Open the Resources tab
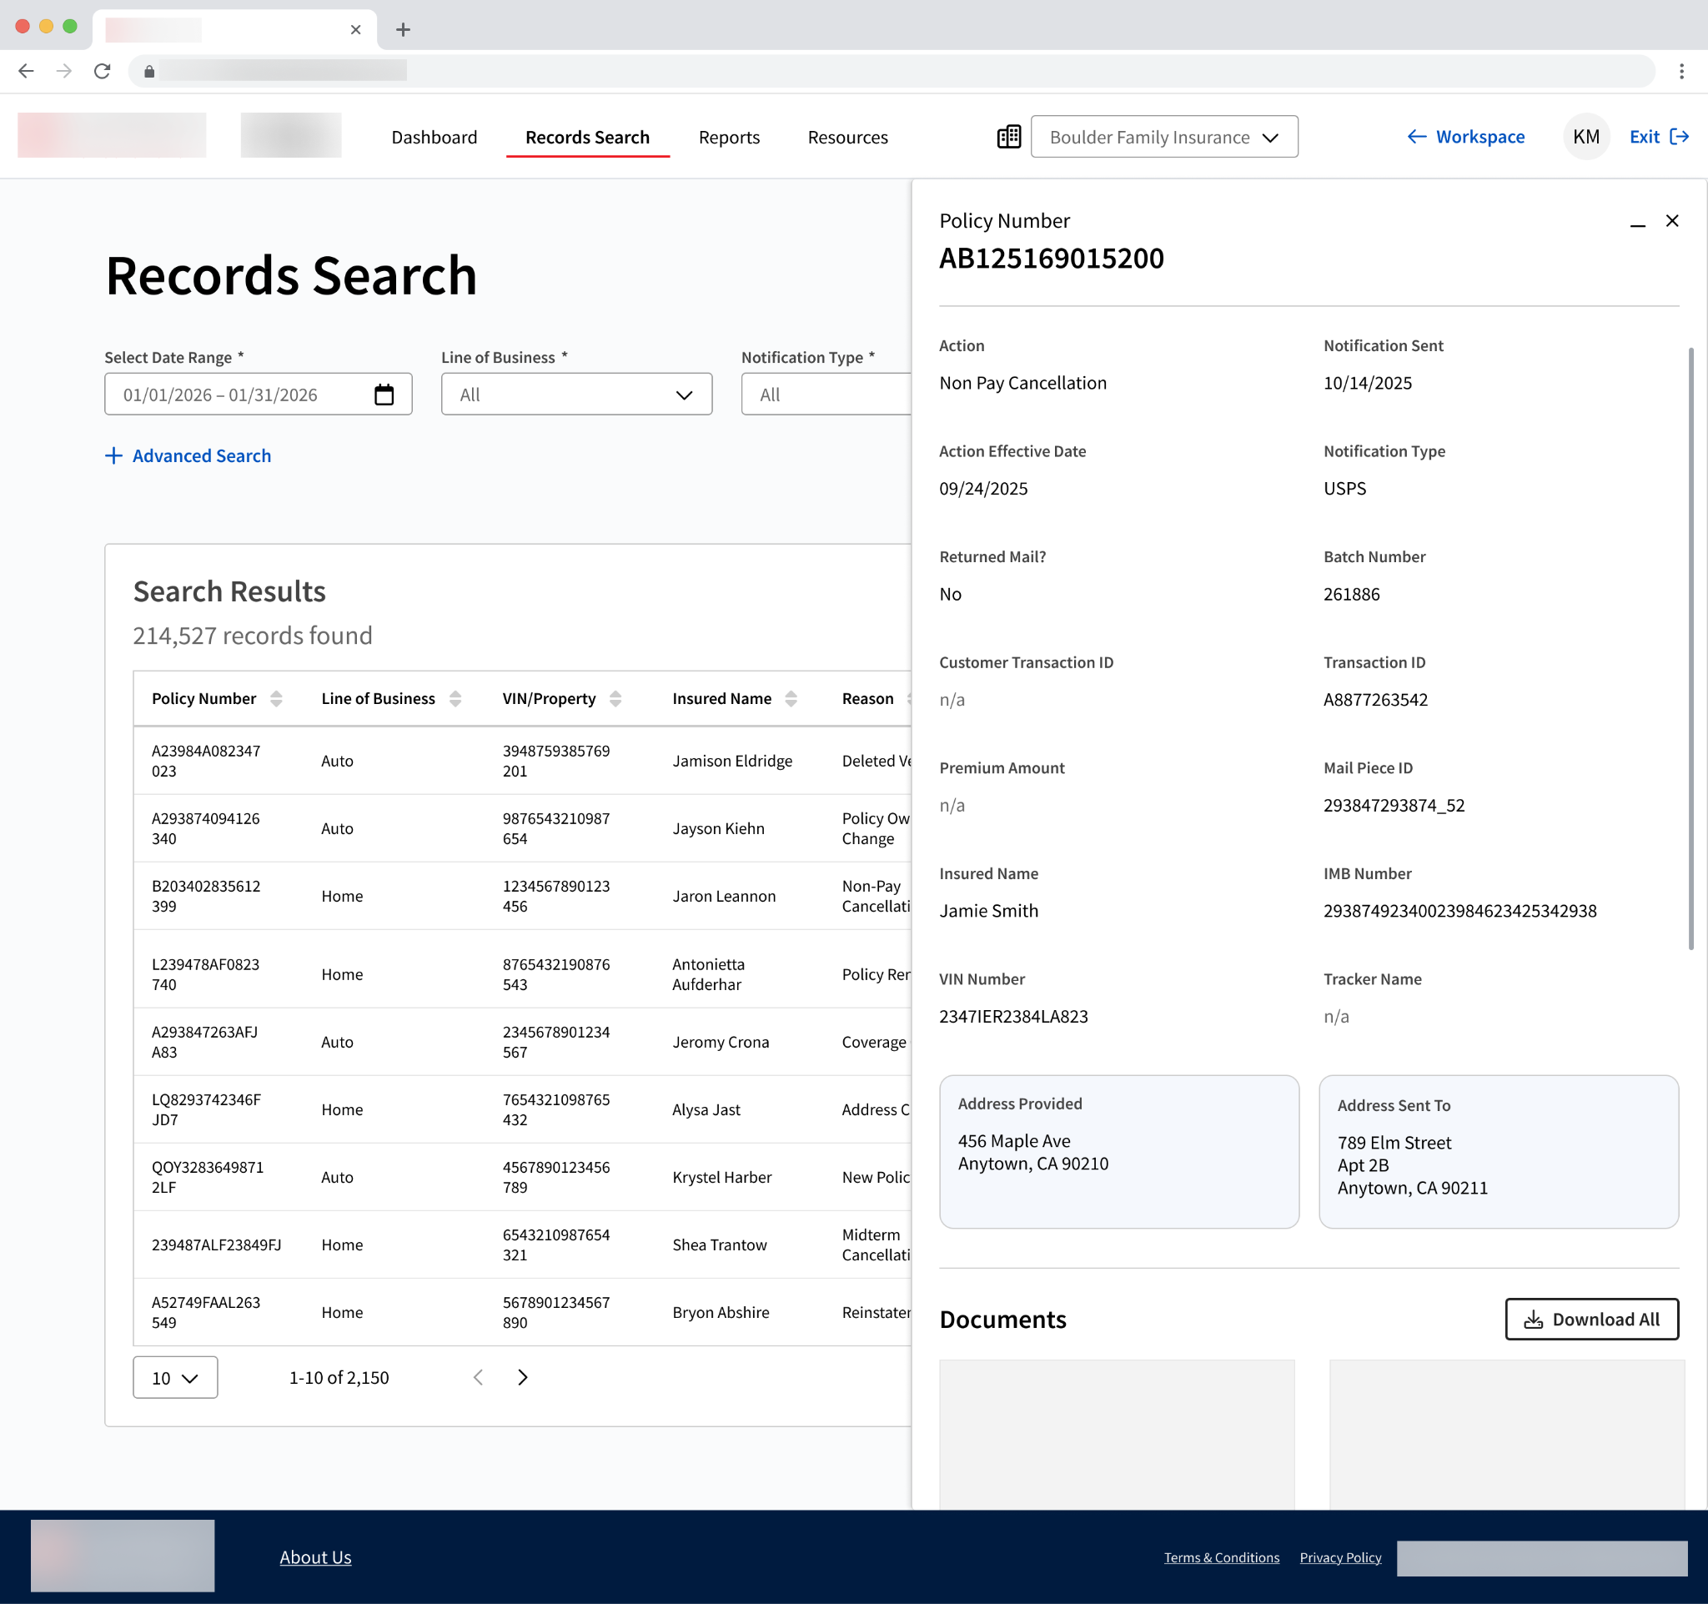Screen dimensions: 1708x1604 pos(847,137)
